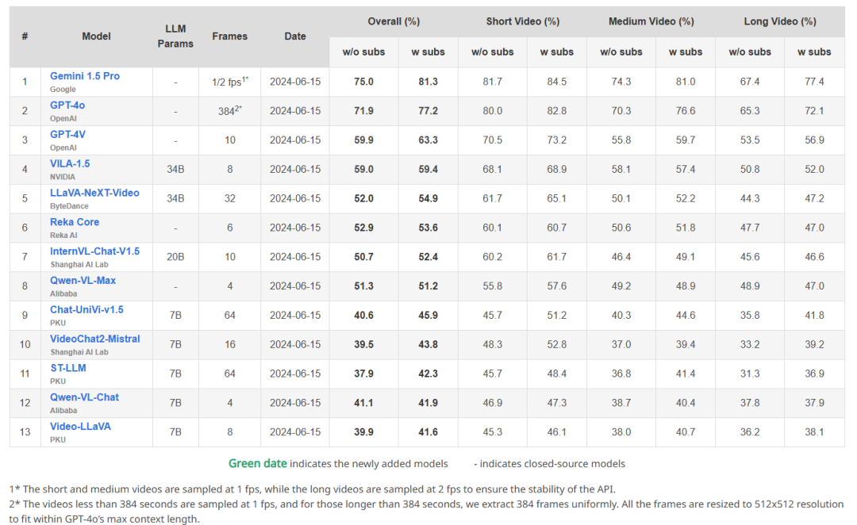The width and height of the screenshot is (857, 525).
Task: Select LLaVA-NeXT-Video's overall w subs 54.9
Action: pos(428,198)
